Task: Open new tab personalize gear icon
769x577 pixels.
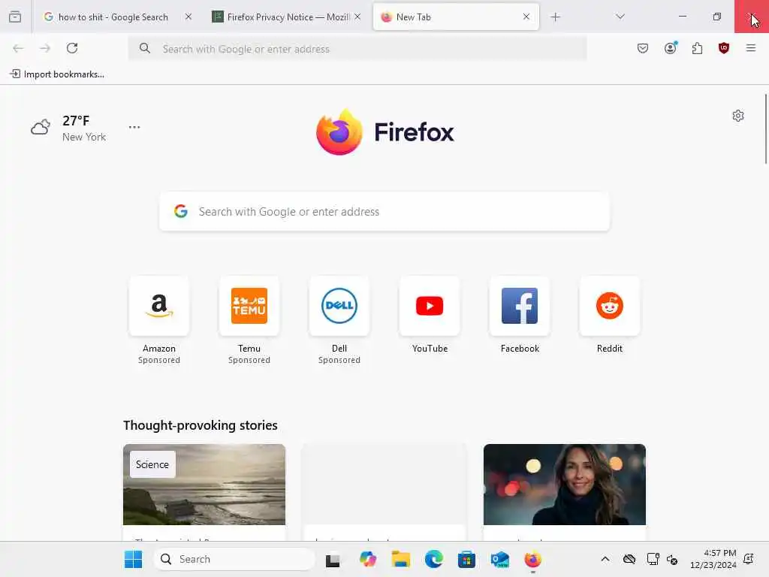Action: (x=737, y=116)
